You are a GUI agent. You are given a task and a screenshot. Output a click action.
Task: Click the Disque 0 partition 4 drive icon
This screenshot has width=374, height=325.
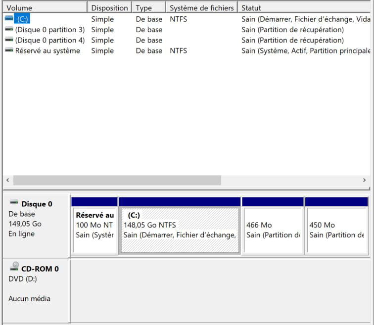tap(9, 40)
